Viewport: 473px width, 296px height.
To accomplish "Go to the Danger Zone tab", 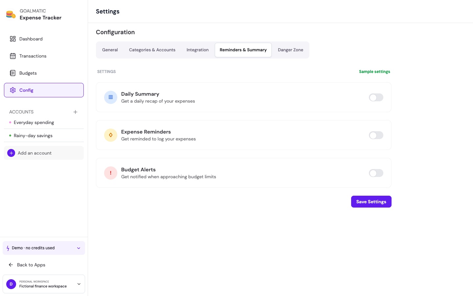I will (290, 50).
